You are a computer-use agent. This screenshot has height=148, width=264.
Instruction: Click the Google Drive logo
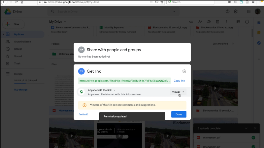point(8,12)
